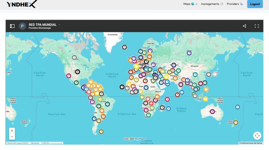Click the Google My Maps logo
269x150 pixels.
134,139
